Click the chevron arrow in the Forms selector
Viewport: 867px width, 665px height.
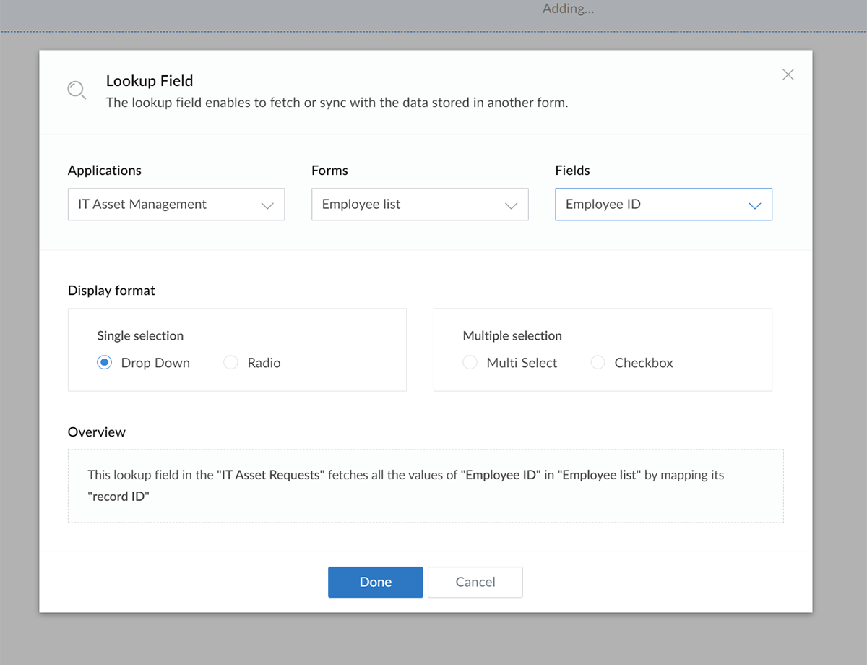(512, 205)
